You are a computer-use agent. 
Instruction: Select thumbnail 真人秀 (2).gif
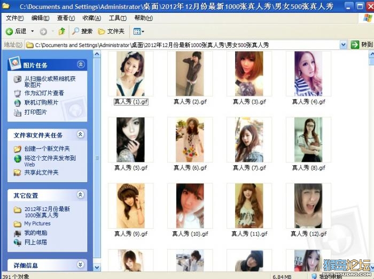[190, 74]
